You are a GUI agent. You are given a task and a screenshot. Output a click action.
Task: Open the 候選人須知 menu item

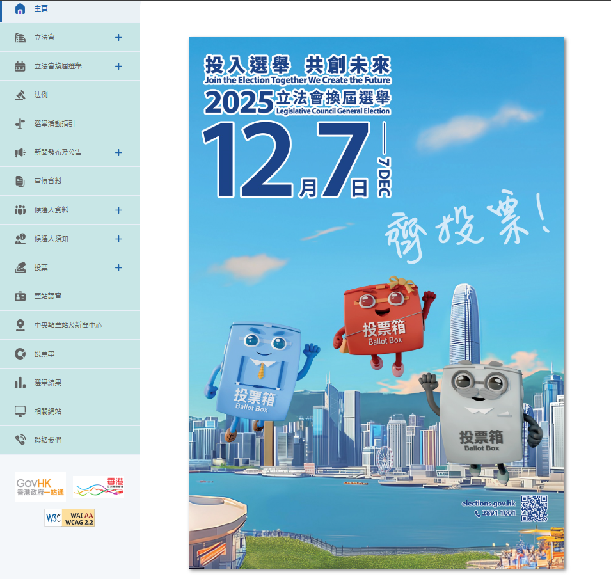pos(51,239)
